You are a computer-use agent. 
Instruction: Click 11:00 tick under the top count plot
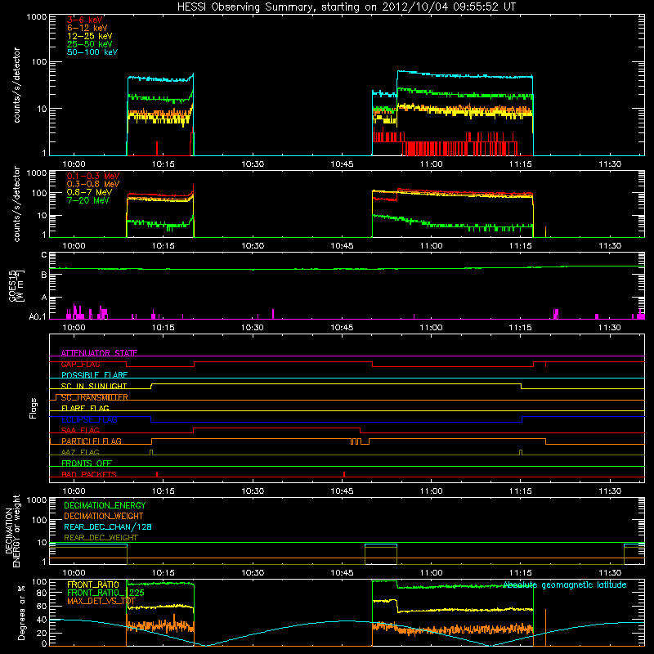[432, 164]
